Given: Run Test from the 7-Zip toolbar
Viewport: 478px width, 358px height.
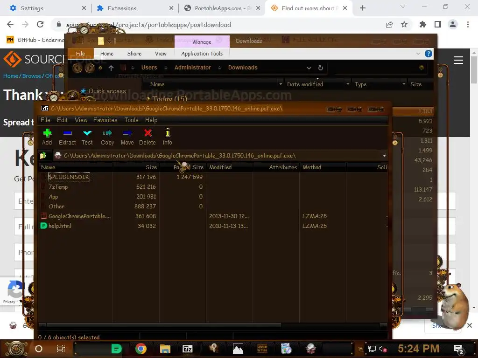Looking at the screenshot, I should (x=87, y=137).
